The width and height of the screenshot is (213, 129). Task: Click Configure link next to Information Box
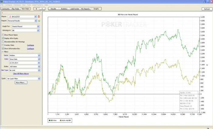point(30,48)
